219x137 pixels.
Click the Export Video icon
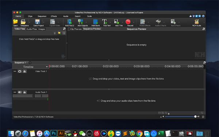point(53,22)
